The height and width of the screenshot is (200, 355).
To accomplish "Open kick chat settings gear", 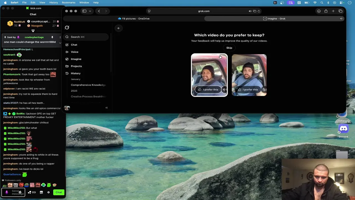I will coord(49,192).
